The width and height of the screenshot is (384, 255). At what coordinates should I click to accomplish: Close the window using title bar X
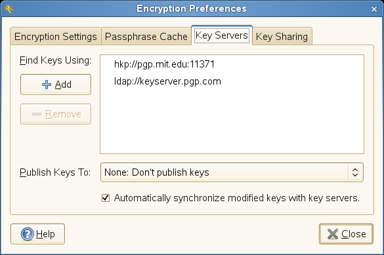coord(374,9)
